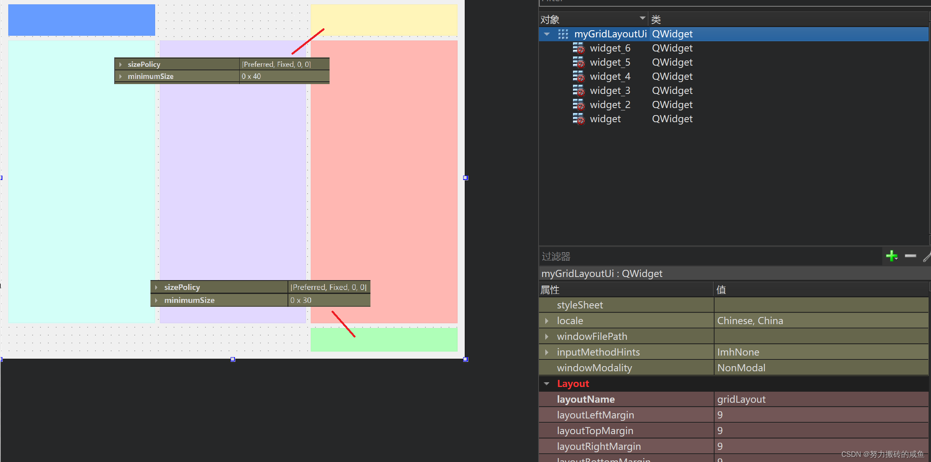Click the widget_4 layout icon

tap(578, 77)
